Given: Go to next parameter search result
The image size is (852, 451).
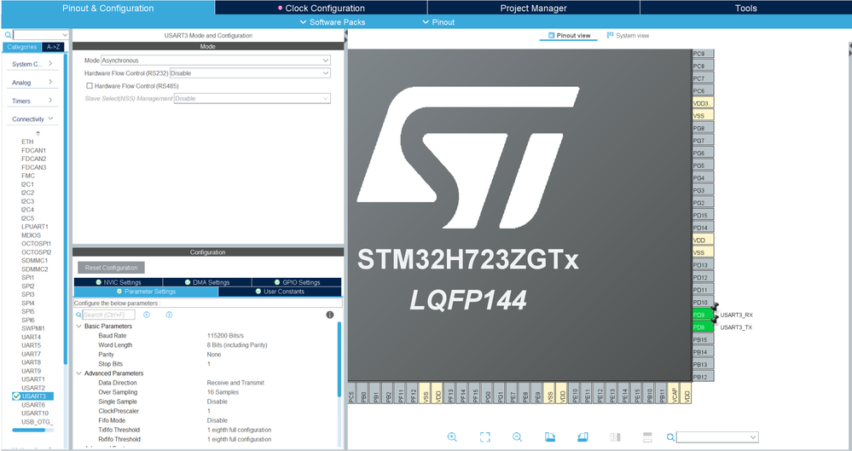Looking at the screenshot, I should coord(169,315).
